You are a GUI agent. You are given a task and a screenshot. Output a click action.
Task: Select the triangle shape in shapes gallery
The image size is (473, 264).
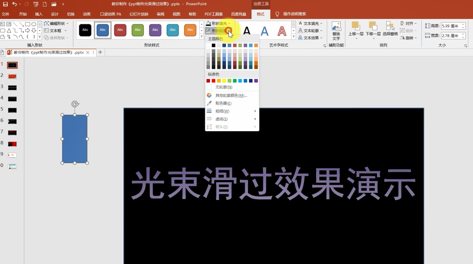click(x=9, y=30)
